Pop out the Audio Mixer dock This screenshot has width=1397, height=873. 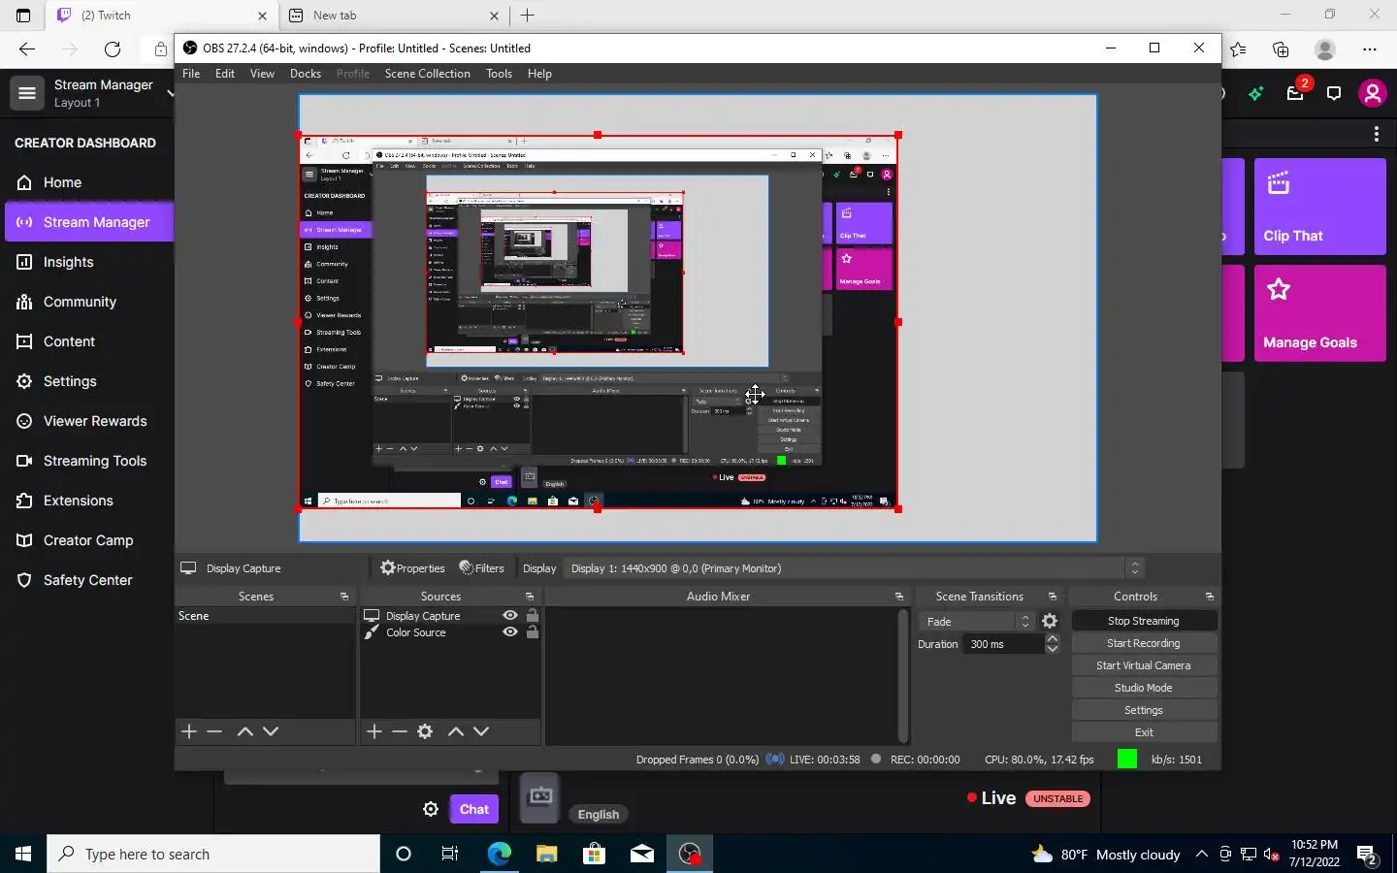pos(899,597)
